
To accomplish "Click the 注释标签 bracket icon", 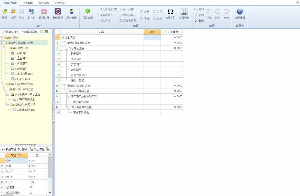I will [x=184, y=12].
